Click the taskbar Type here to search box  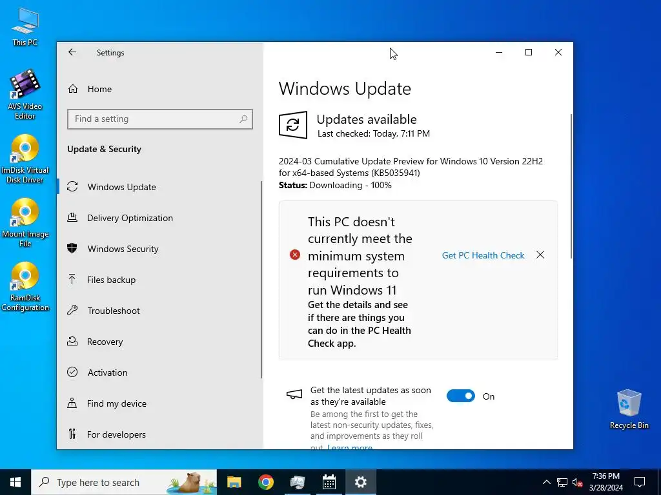[124, 482]
